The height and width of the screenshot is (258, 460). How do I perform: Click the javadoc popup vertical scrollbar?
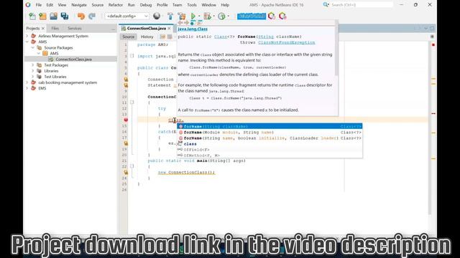click(336, 51)
